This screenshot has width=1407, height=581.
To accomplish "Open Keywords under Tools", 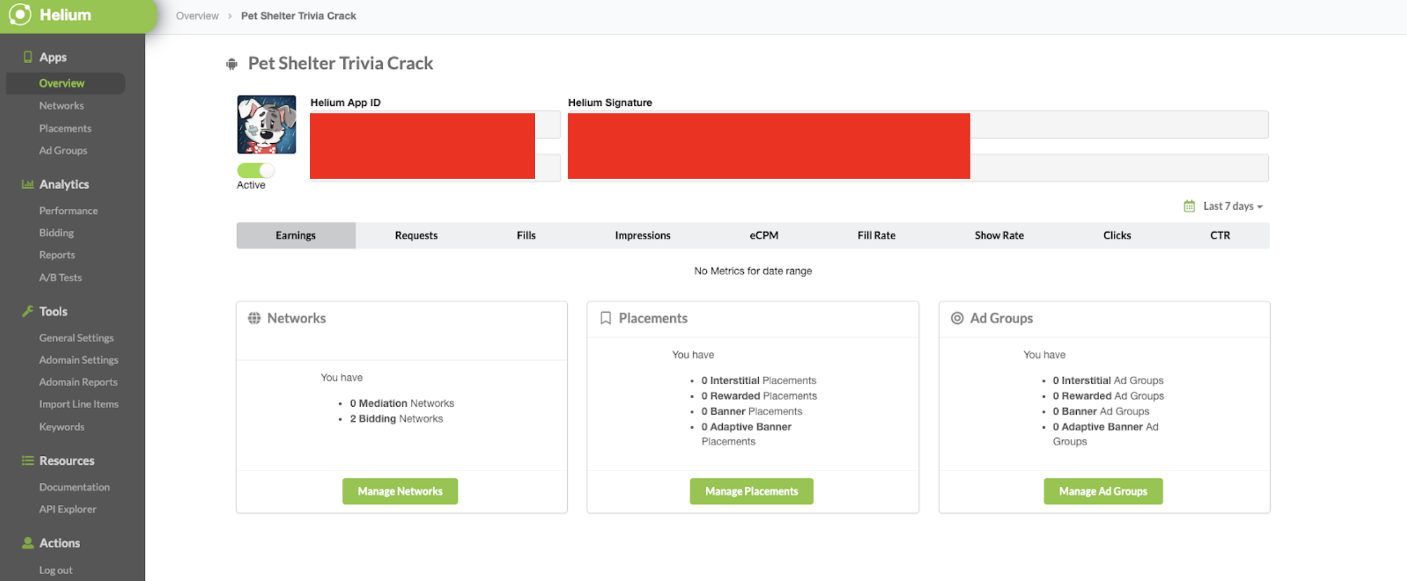I will pos(61,427).
